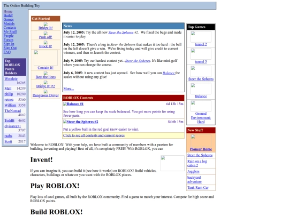
Task: View ToddB's profile link
Action: pyautogui.click(x=10, y=121)
